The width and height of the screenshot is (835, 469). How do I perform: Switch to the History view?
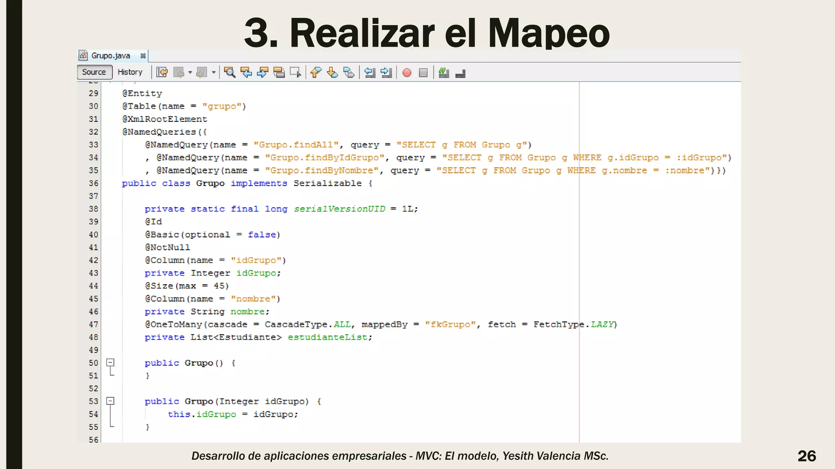pyautogui.click(x=130, y=72)
